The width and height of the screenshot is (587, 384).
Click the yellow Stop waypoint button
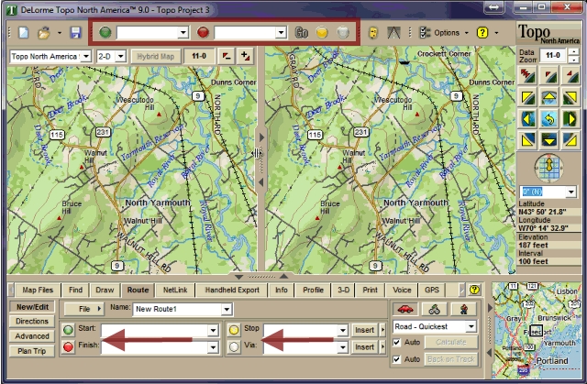pos(234,329)
